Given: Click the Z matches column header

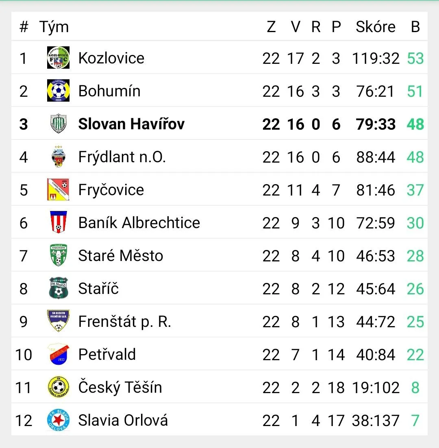Looking at the screenshot, I should coord(271,27).
